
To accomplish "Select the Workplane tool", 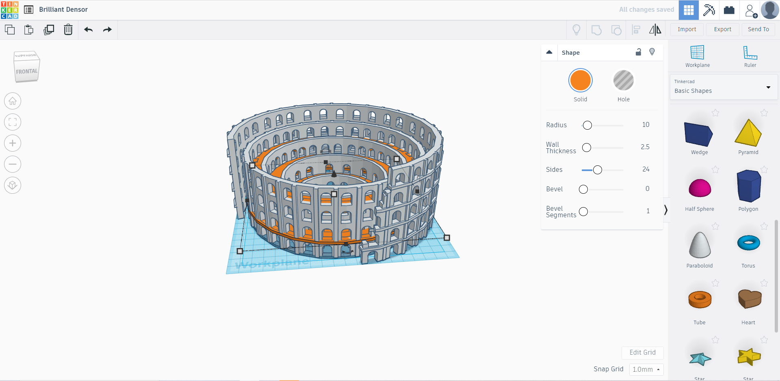I will click(698, 56).
